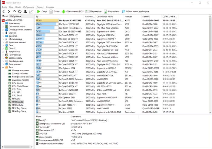Open the Результаты toolbar button
Image resolution: width=212 pixels, height=149 pixels.
point(112,11)
